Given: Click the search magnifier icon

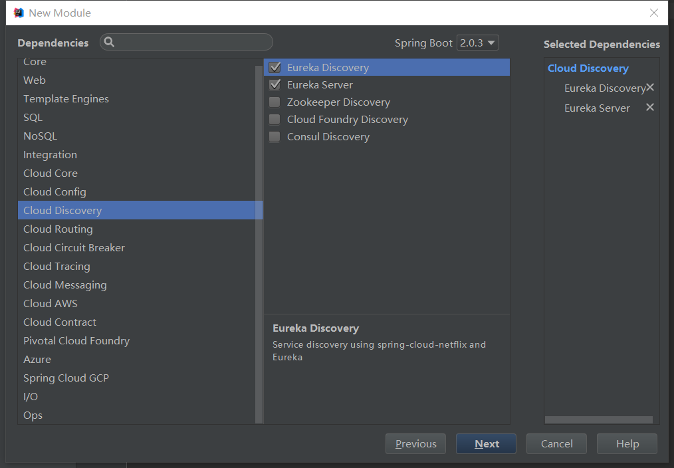Looking at the screenshot, I should pos(109,42).
